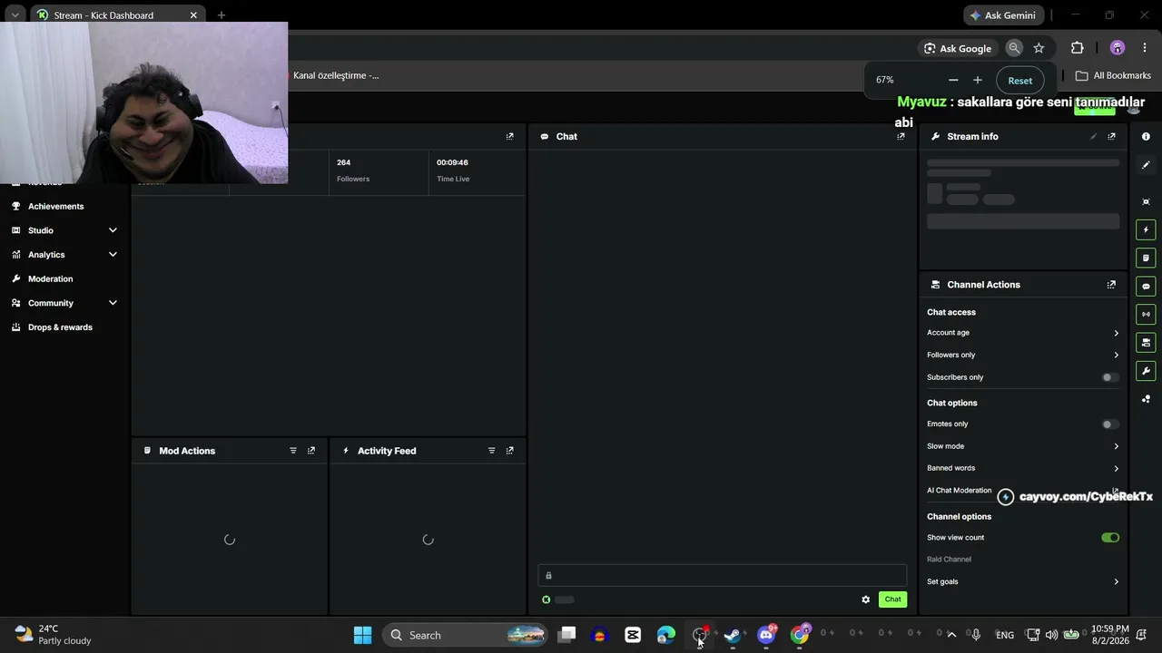Open Mod Actions filter menu

coord(293,451)
